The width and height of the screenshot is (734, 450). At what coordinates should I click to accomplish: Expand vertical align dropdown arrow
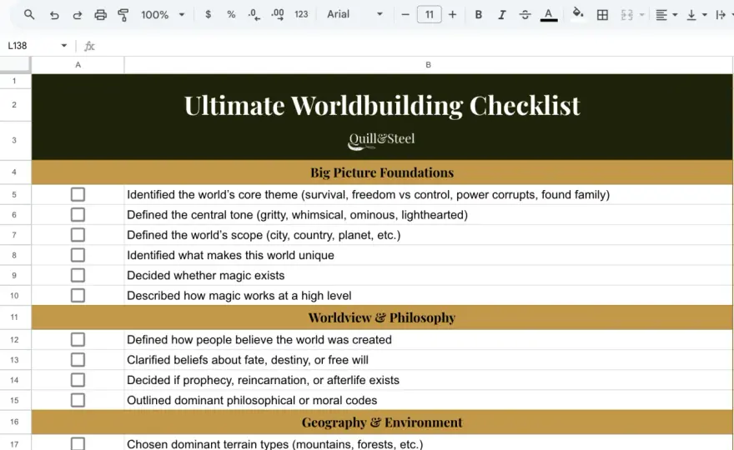click(x=704, y=15)
